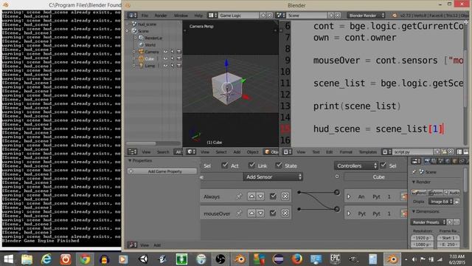The width and height of the screenshot is (472, 266).
Task: Open the File menu
Action: (145, 16)
